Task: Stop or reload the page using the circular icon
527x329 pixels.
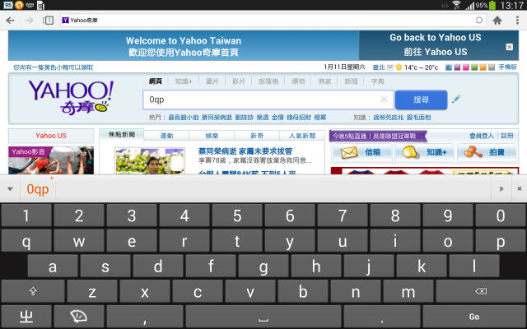Action: (x=479, y=21)
